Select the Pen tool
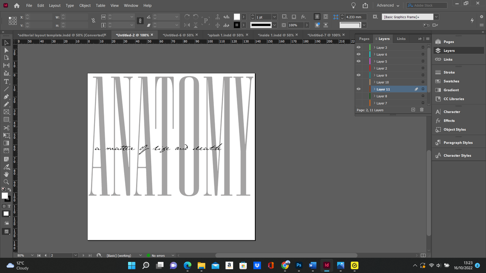The width and height of the screenshot is (486, 273). pyautogui.click(x=6, y=97)
